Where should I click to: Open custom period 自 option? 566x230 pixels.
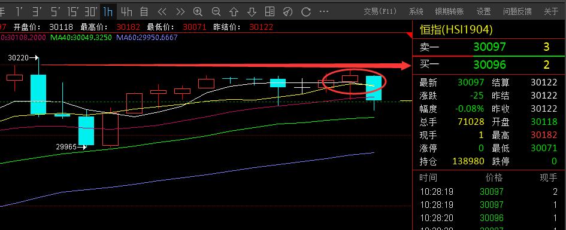[144, 11]
